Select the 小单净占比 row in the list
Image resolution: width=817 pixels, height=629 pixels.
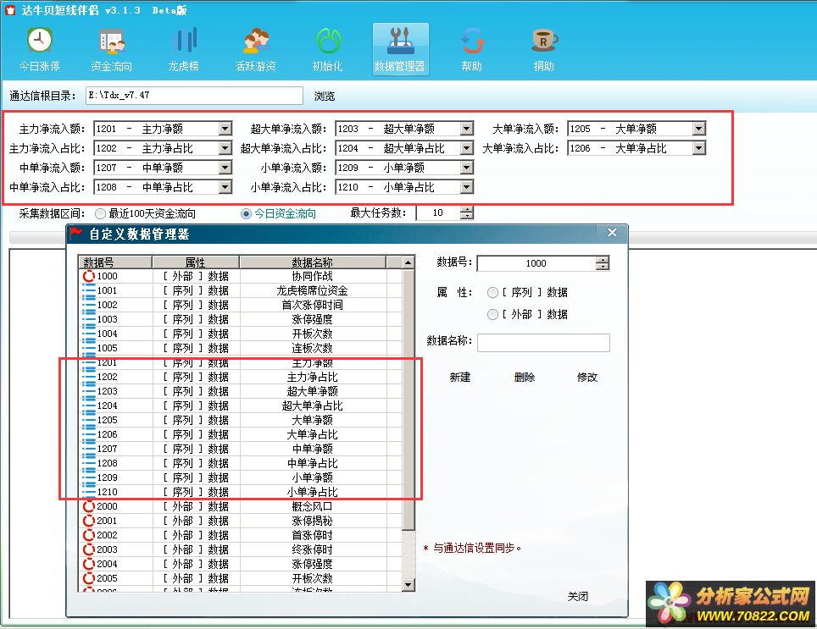(x=240, y=492)
